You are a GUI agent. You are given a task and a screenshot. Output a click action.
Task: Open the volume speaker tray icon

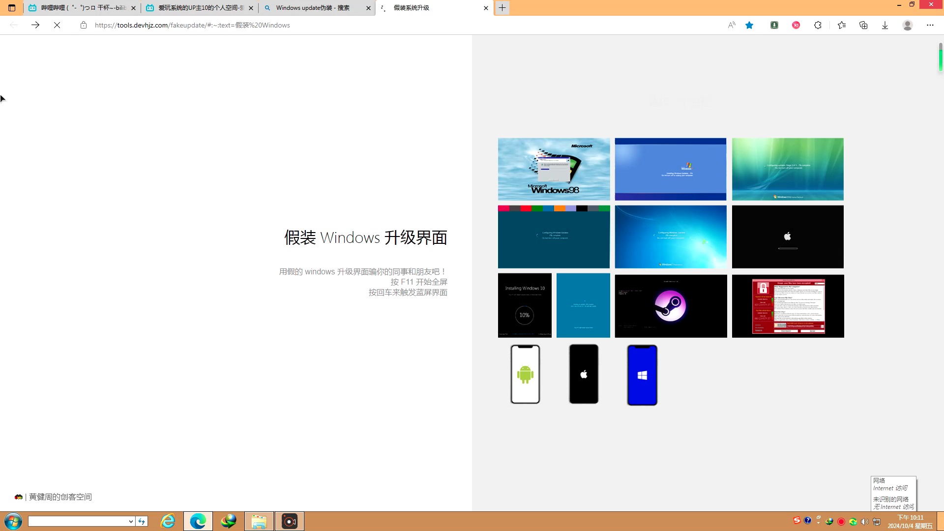[x=864, y=522]
